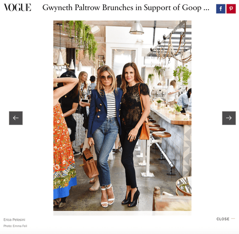Advance to the next slide arrow

pyautogui.click(x=229, y=118)
